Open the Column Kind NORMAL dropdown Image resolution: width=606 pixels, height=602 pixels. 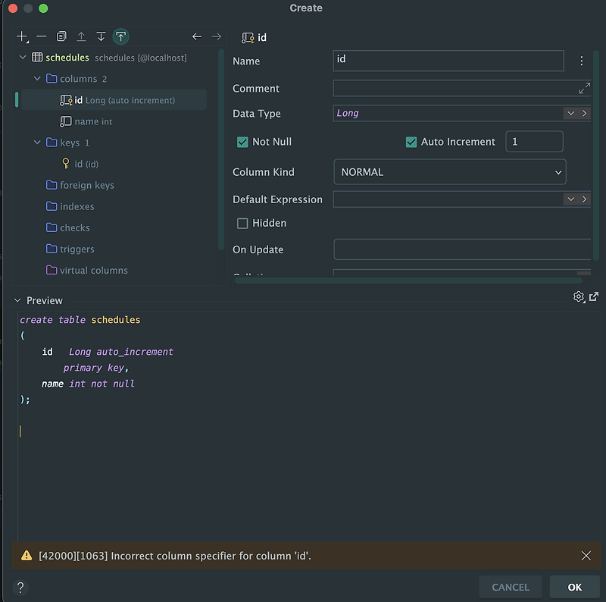450,172
